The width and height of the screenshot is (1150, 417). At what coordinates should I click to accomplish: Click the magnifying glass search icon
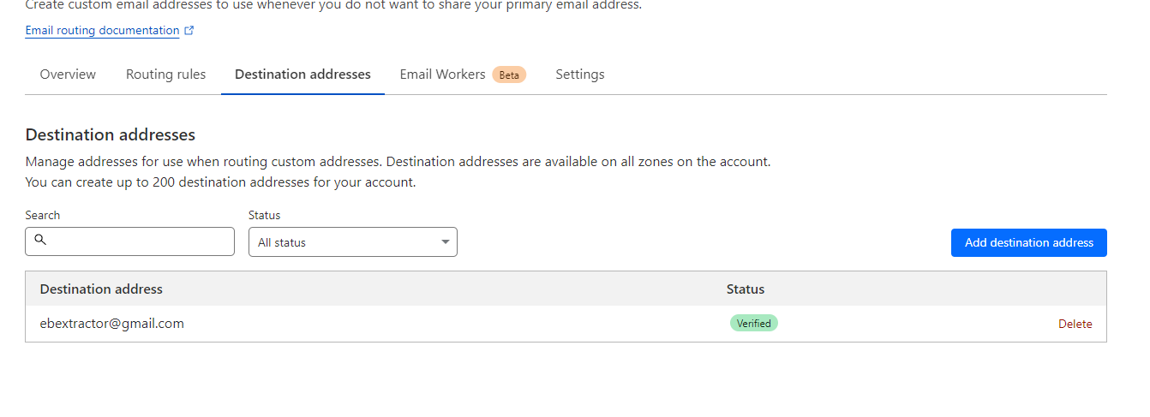[x=40, y=241]
